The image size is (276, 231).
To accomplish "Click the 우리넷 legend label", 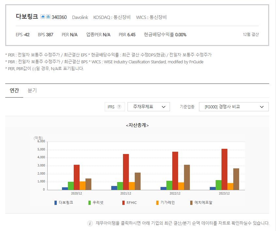I will pos(98,203).
